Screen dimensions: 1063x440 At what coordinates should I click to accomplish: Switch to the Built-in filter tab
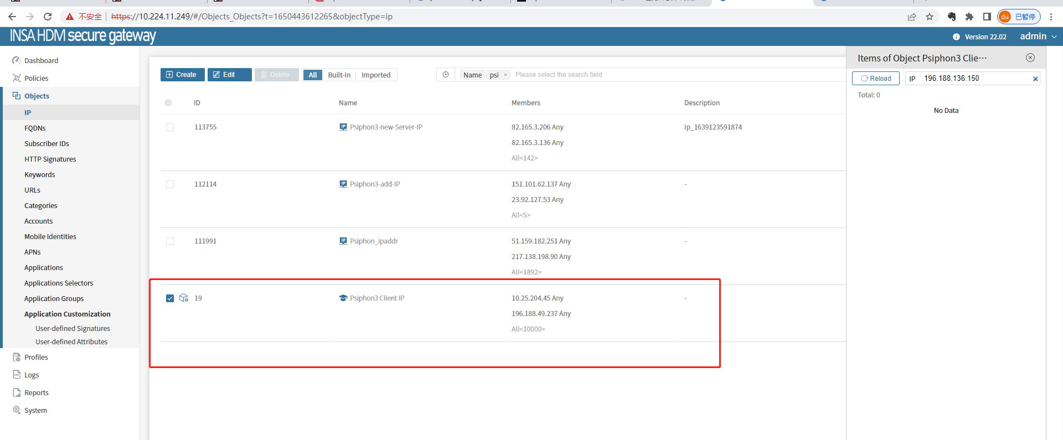tap(339, 75)
